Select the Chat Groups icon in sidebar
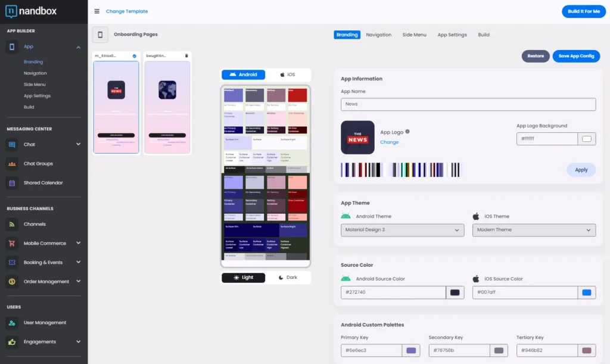This screenshot has height=364, width=610. pos(12,164)
